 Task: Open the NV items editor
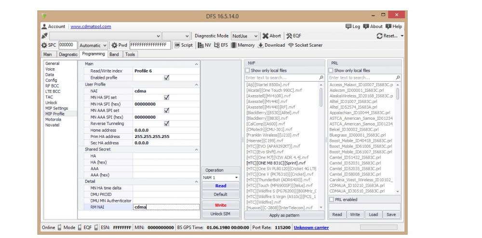click(x=204, y=45)
